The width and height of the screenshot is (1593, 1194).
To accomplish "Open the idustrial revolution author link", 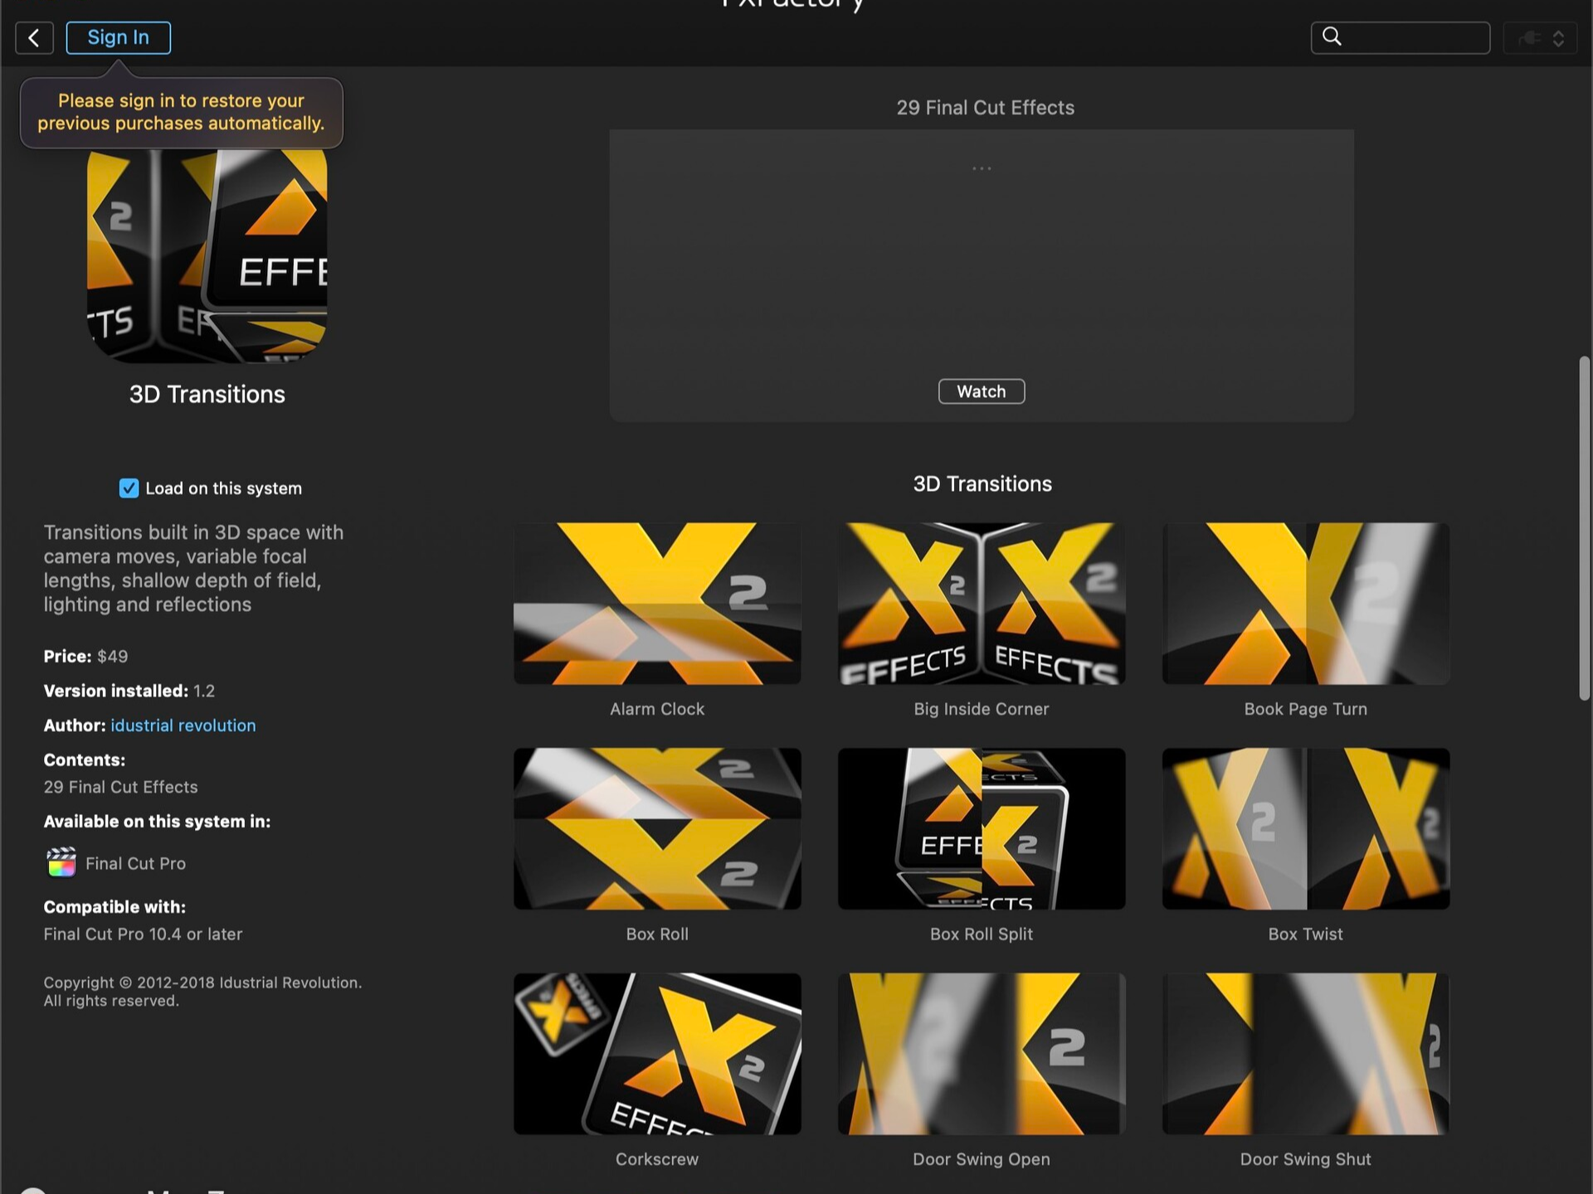I will click(183, 725).
